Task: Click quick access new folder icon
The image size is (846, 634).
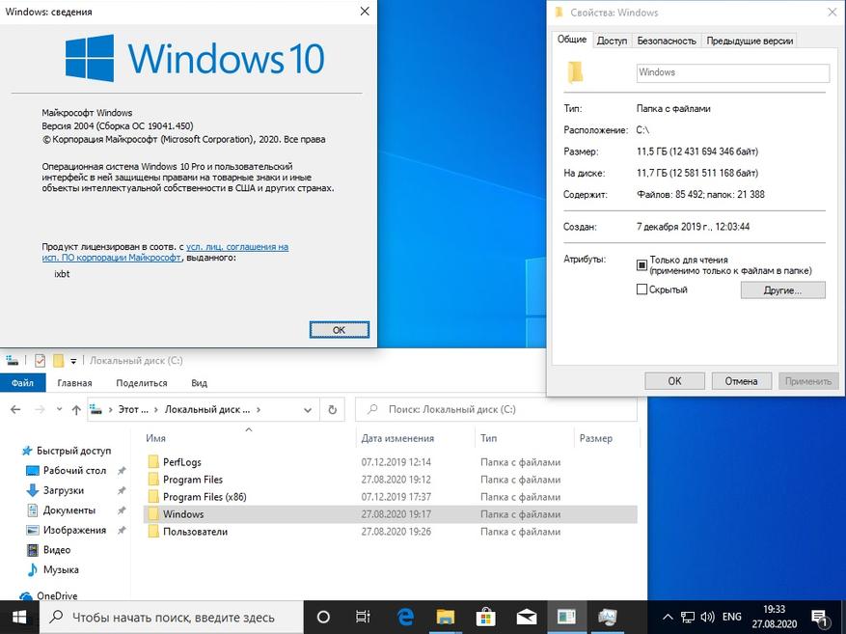Action: pyautogui.click(x=58, y=361)
